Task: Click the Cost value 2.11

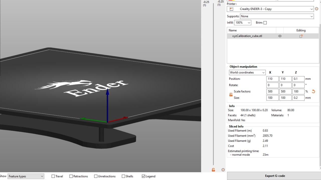Action: [265, 146]
